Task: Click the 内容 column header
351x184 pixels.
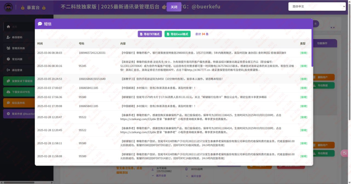Action: point(123,43)
